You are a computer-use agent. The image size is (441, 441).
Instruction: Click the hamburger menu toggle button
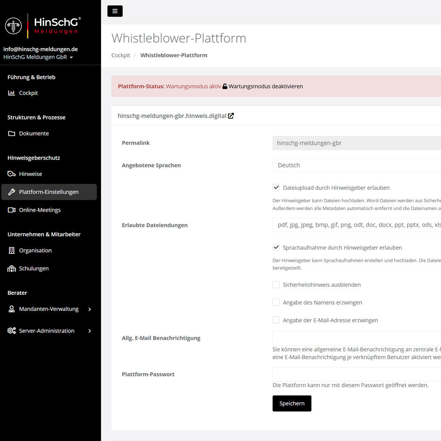pyautogui.click(x=115, y=11)
